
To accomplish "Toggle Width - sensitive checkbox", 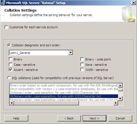I will point(82,70).
